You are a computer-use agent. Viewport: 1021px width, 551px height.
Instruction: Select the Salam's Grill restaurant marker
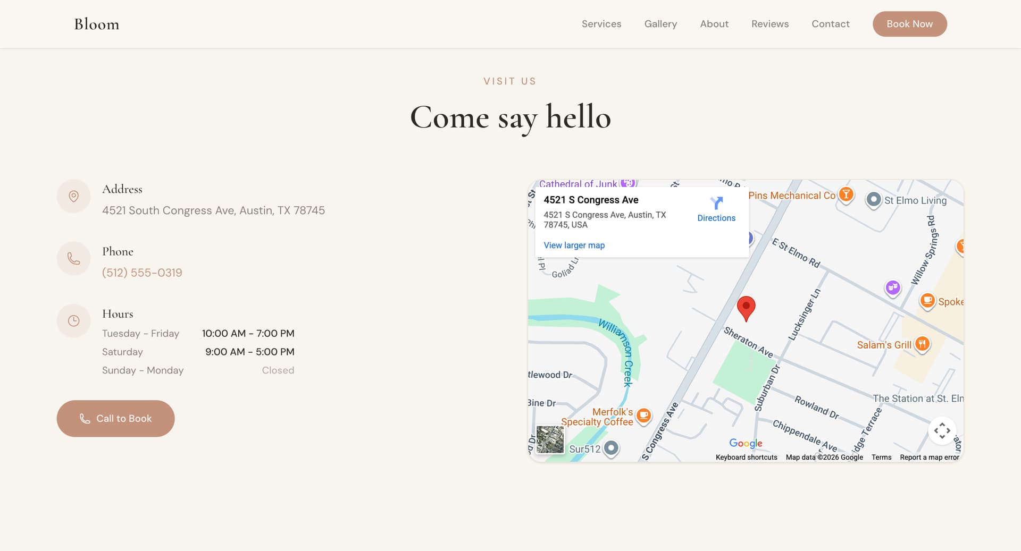coord(922,344)
